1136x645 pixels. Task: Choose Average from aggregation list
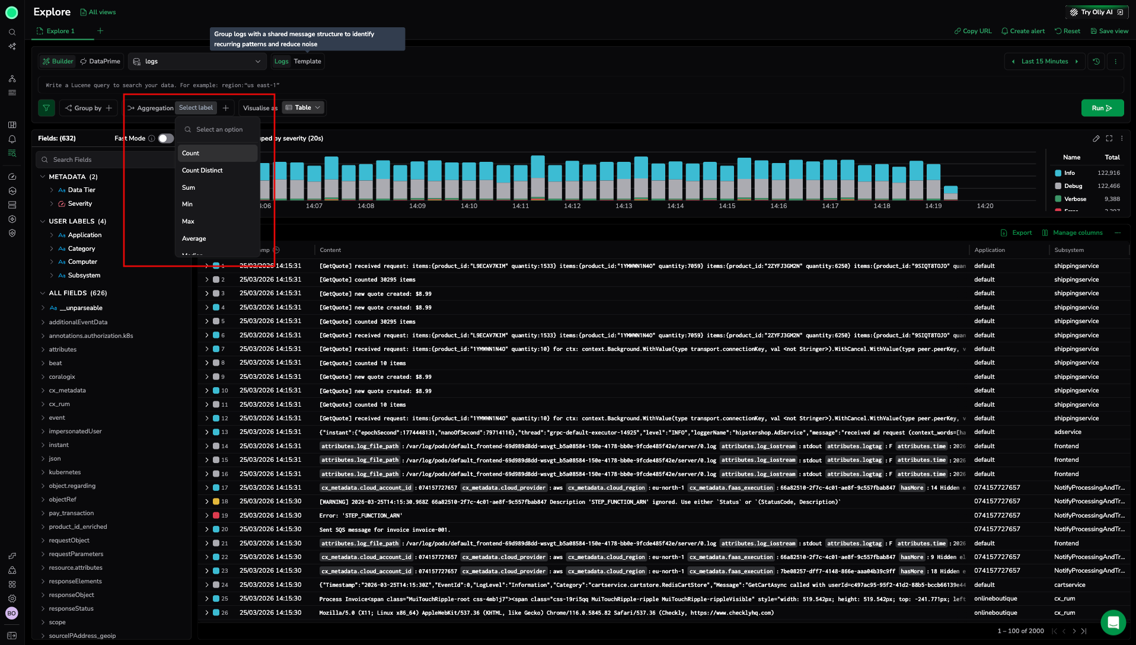pos(194,239)
